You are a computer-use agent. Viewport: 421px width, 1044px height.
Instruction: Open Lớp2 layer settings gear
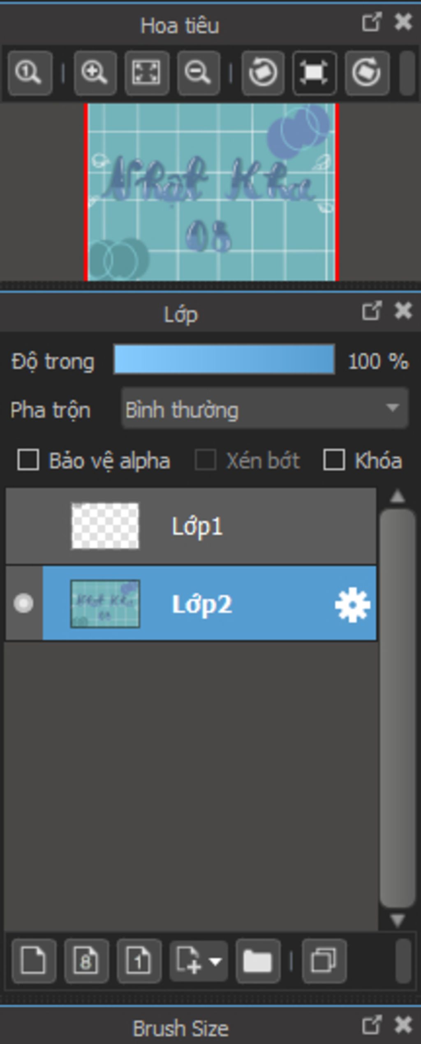(352, 604)
